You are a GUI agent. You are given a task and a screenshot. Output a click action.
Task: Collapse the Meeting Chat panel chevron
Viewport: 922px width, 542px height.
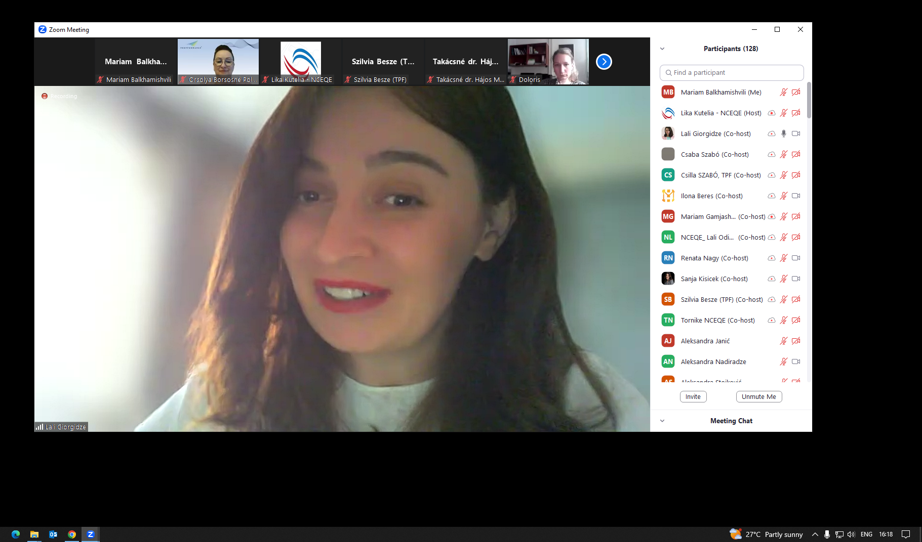click(662, 421)
